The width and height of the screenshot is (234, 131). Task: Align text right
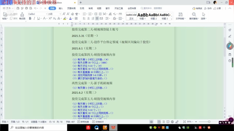(x=93, y=18)
